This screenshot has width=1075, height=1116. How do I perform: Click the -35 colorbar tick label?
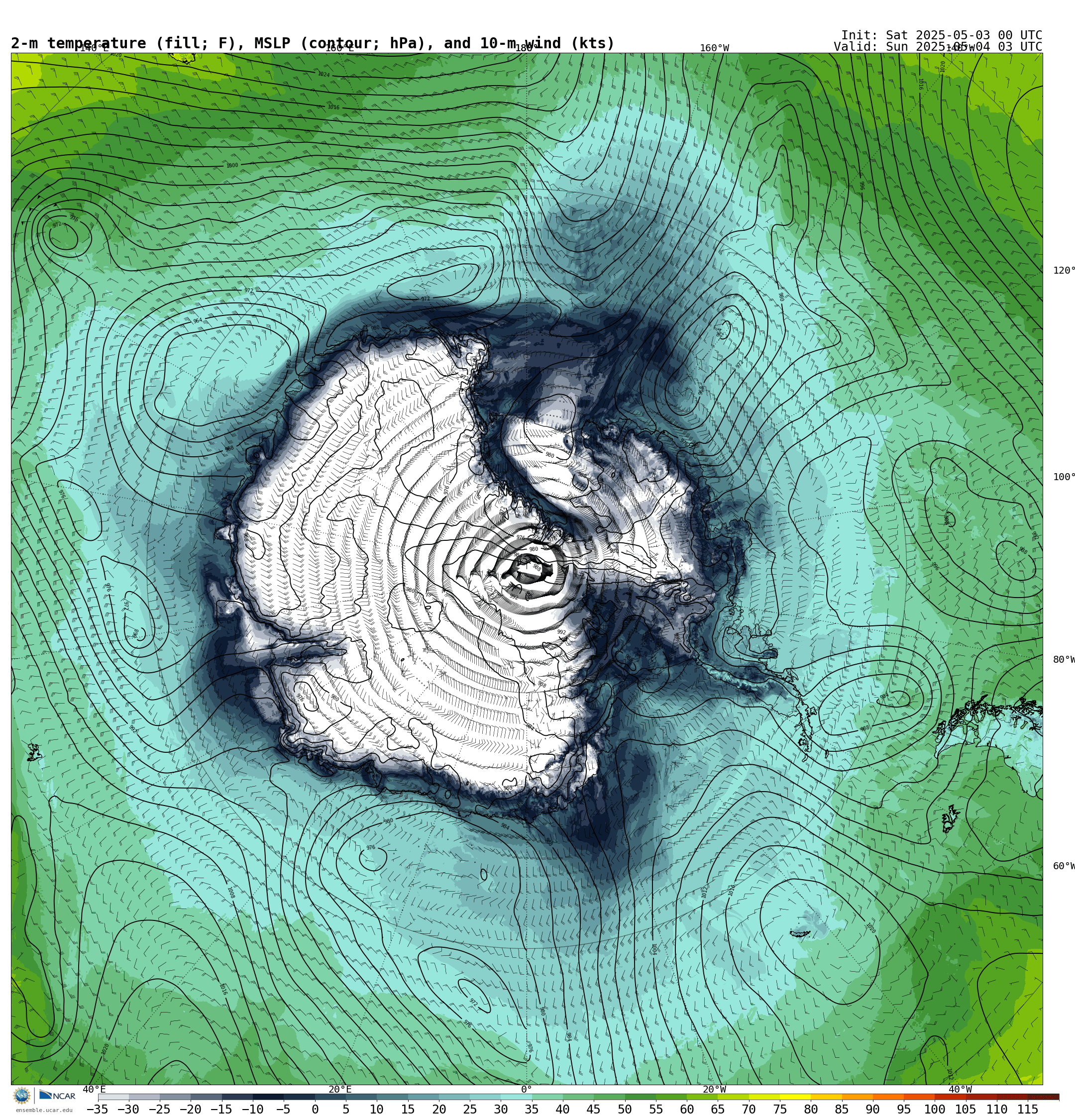[x=97, y=1109]
